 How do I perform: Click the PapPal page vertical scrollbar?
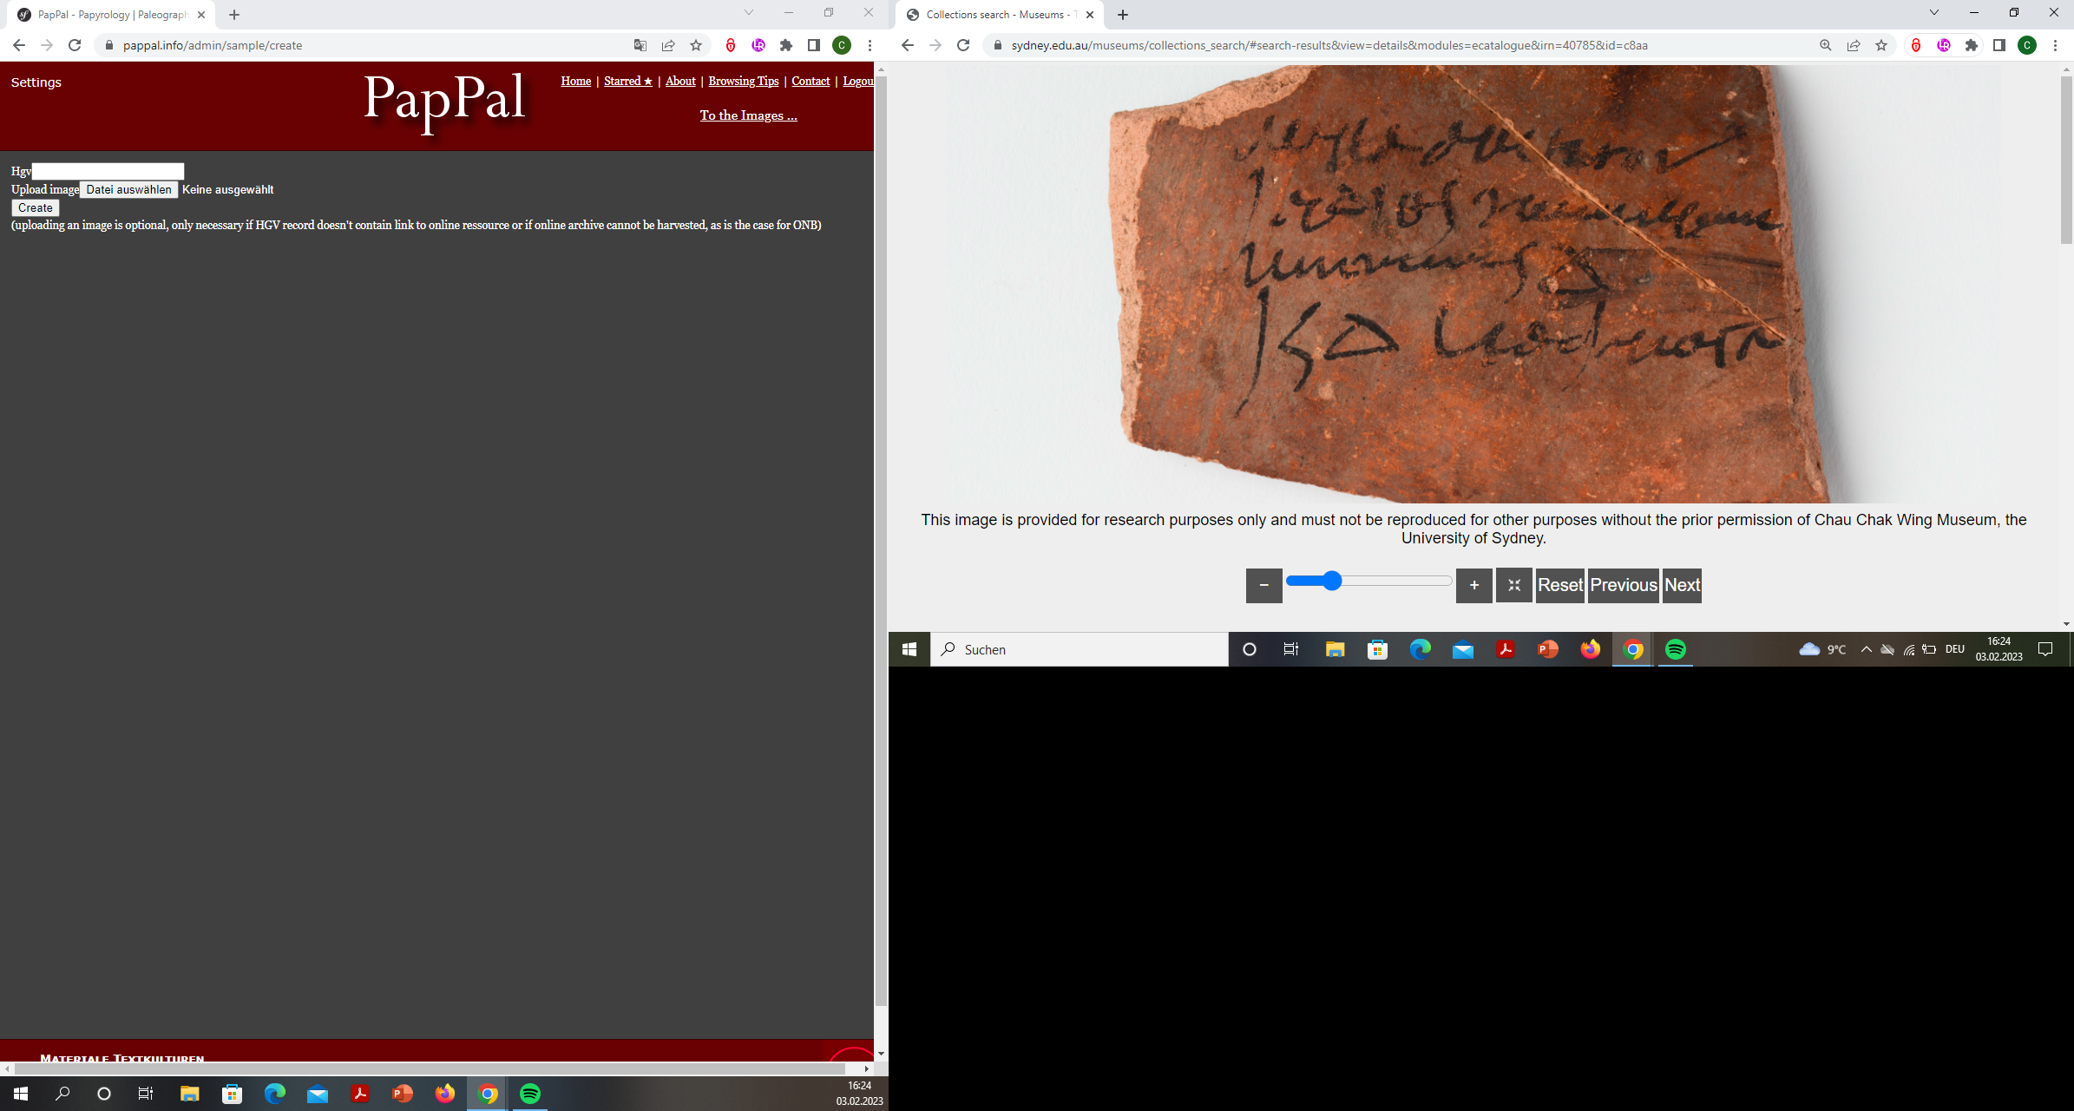881,541
